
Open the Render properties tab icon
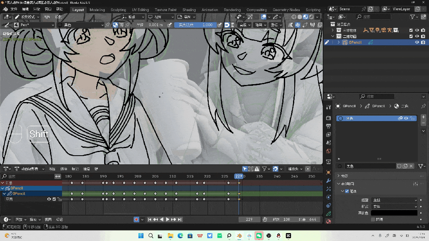pos(328,118)
